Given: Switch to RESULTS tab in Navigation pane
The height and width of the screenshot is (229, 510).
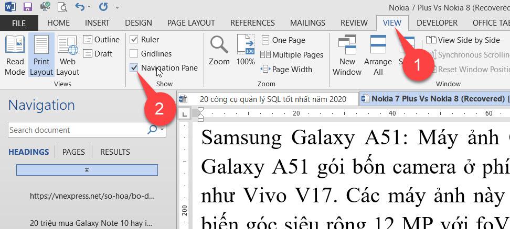Looking at the screenshot, I should click(x=115, y=152).
